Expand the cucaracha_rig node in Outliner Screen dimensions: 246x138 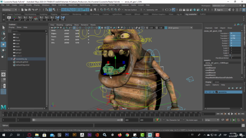pos(12,59)
